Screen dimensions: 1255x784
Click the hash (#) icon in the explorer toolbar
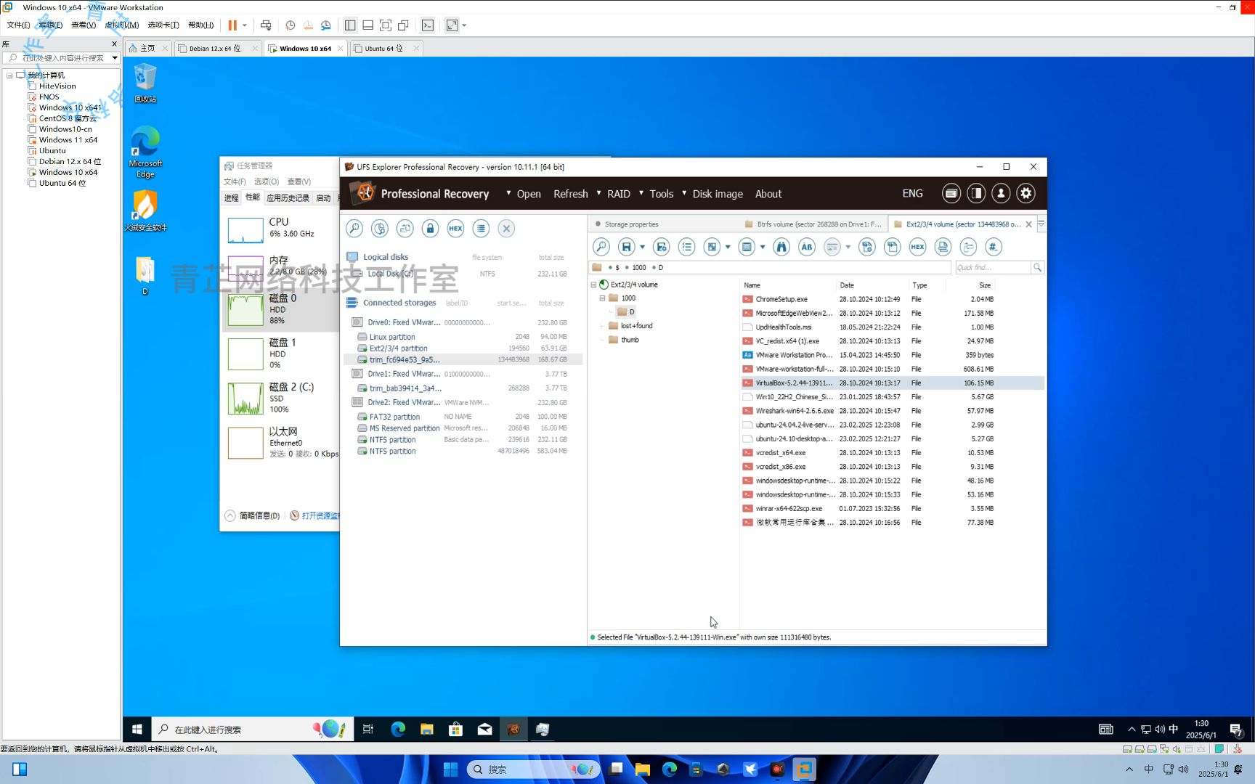pyautogui.click(x=994, y=247)
